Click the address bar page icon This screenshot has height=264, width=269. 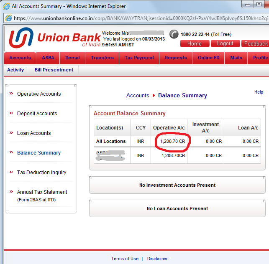tap(8, 18)
